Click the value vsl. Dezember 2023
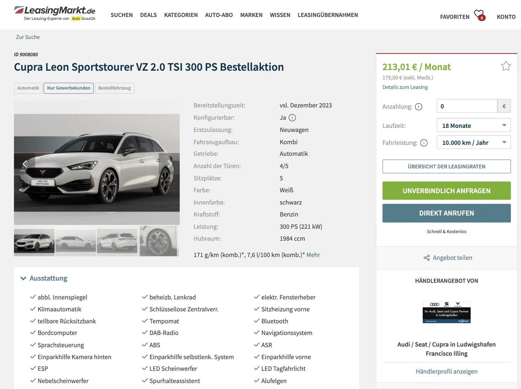Screen dimensions: 521x389 tap(306, 105)
